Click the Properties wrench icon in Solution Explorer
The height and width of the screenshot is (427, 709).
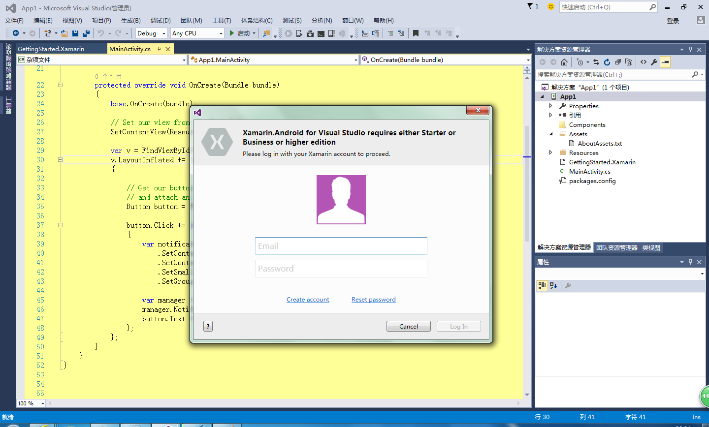pyautogui.click(x=654, y=62)
